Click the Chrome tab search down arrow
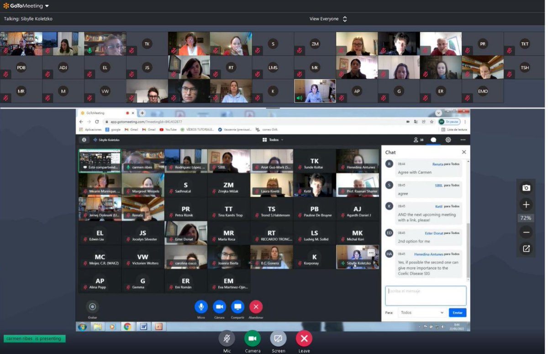 click(x=438, y=113)
